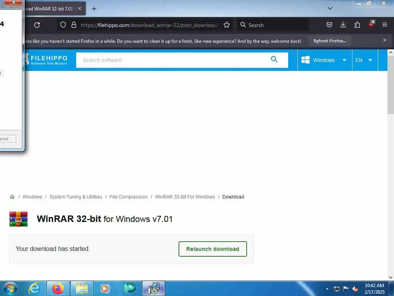394x296 pixels.
Task: View site security via padlock icon
Action: 73,25
